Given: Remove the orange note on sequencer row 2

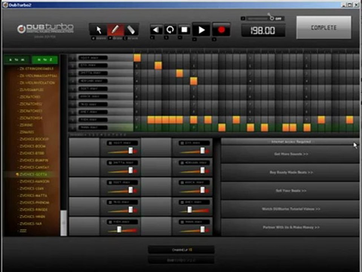Looking at the screenshot, I should point(158,66).
